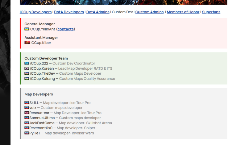The height and width of the screenshot is (145, 237).
Task: Click the flag icon next to voix
Action: pyautogui.click(x=27, y=108)
